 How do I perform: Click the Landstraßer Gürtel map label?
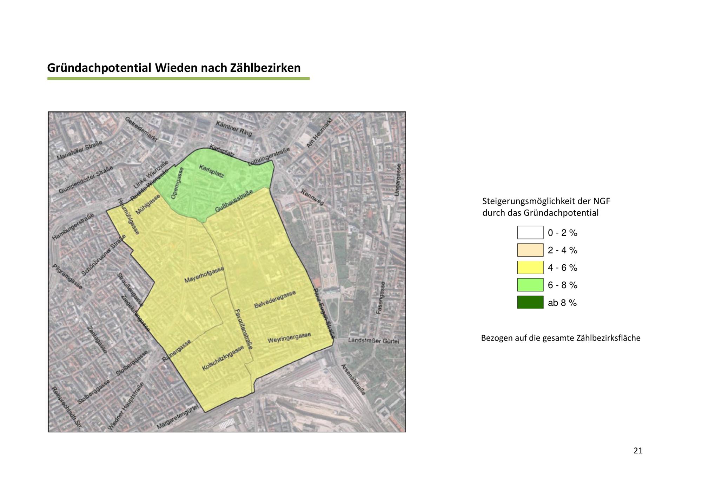click(373, 341)
